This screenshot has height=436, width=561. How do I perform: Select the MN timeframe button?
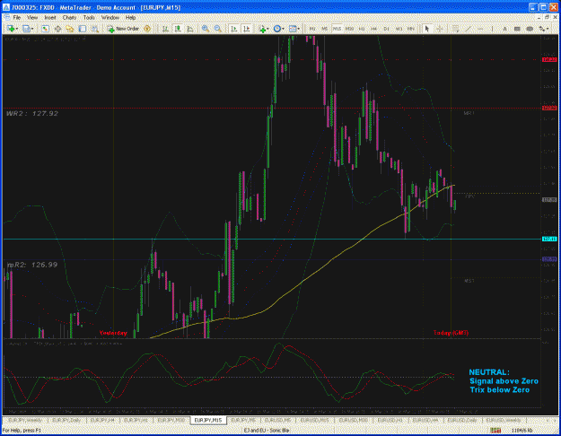tap(411, 29)
